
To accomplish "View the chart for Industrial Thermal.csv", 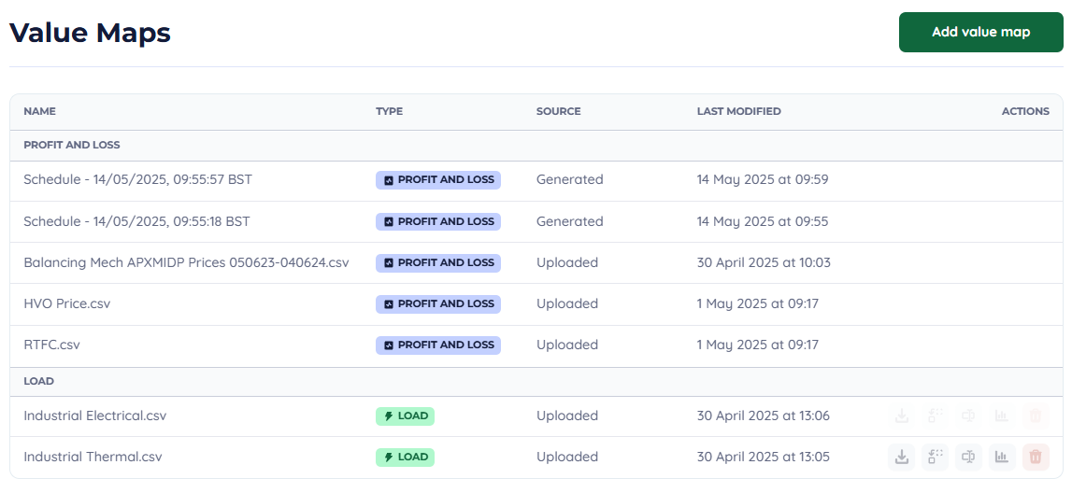I will click(x=1002, y=457).
